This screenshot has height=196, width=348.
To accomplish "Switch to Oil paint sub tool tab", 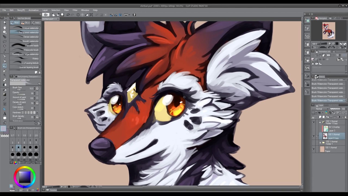I will 26,23.
